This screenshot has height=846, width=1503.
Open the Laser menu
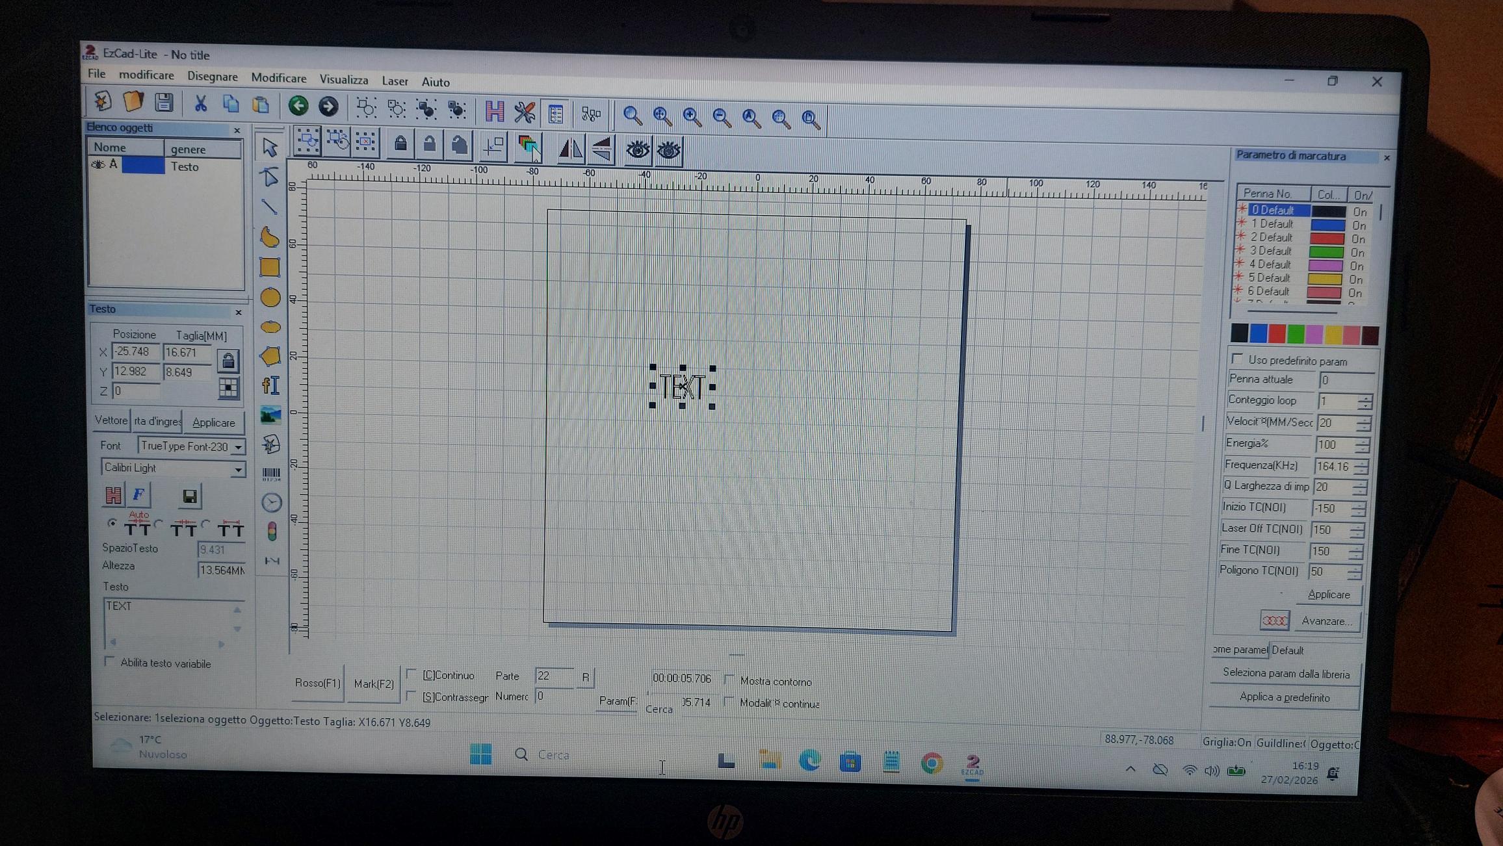pyautogui.click(x=395, y=81)
